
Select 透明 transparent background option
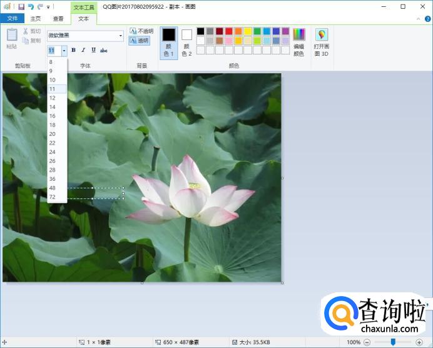point(139,41)
